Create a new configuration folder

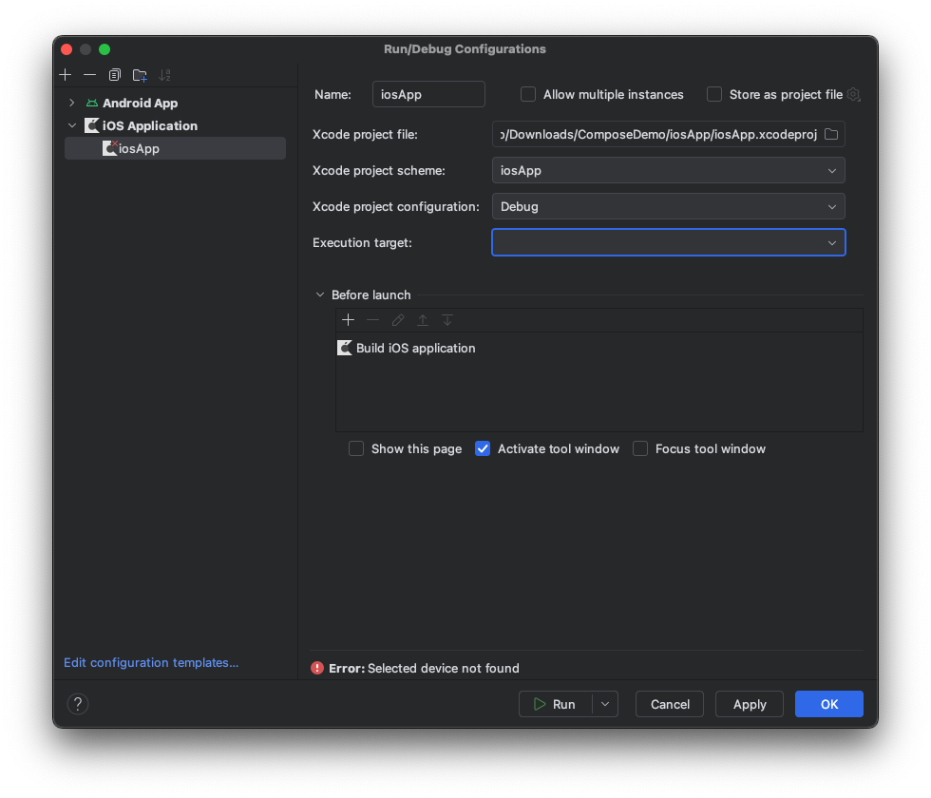tap(140, 75)
